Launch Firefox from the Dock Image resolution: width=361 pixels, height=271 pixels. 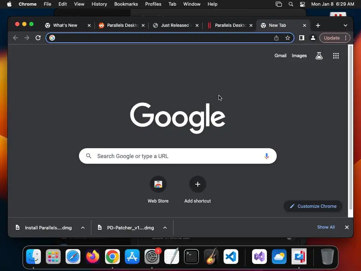[x=93, y=257]
